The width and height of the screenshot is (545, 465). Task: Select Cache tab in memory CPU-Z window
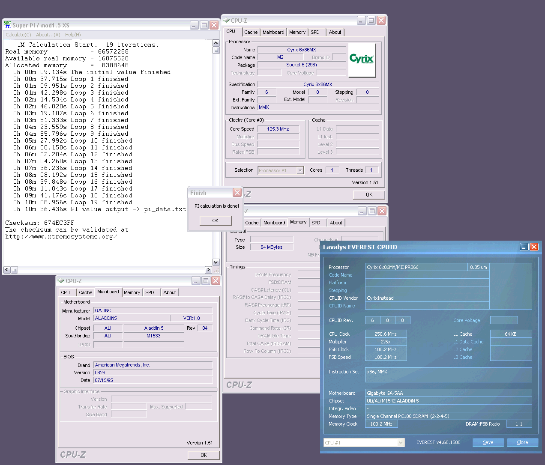pyautogui.click(x=252, y=223)
